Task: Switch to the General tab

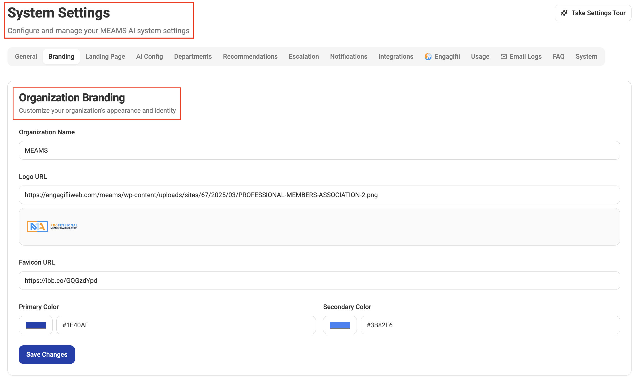Action: (26, 57)
